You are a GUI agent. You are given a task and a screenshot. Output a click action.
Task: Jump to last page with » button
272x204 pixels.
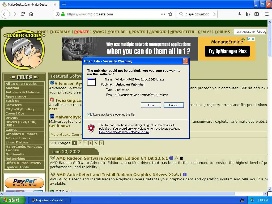101,143
